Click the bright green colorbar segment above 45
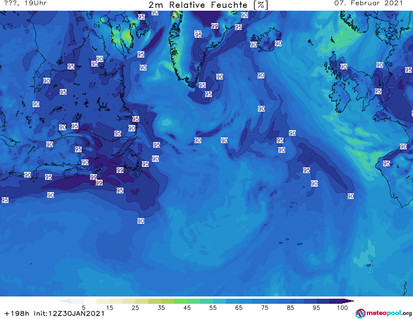 click(x=180, y=301)
